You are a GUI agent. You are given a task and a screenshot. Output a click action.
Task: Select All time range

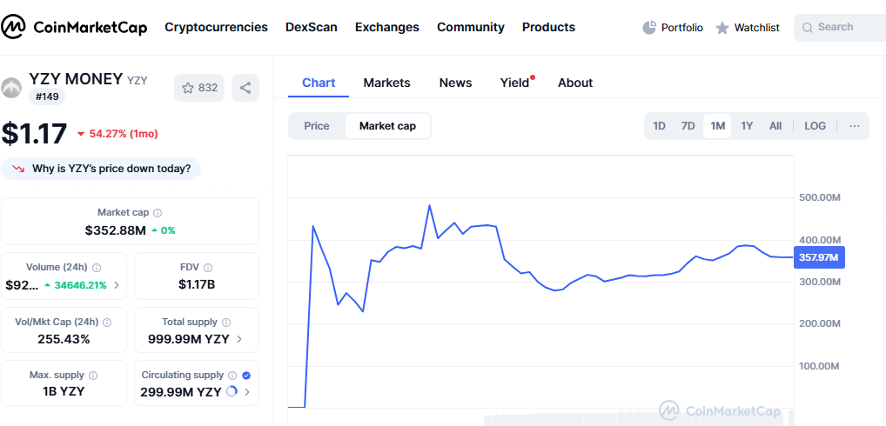(775, 126)
